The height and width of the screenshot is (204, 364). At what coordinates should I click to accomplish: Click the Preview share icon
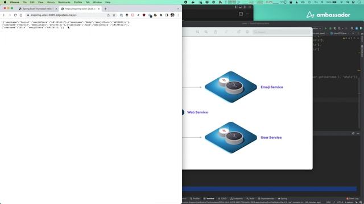(x=216, y=32)
